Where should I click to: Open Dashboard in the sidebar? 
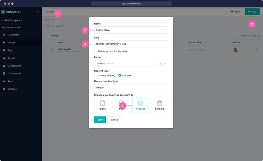point(13,35)
